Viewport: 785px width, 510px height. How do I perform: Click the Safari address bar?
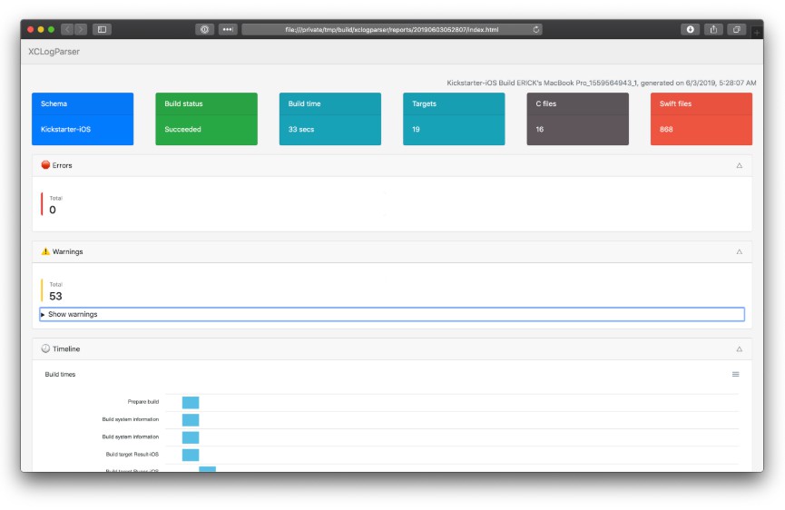(390, 29)
